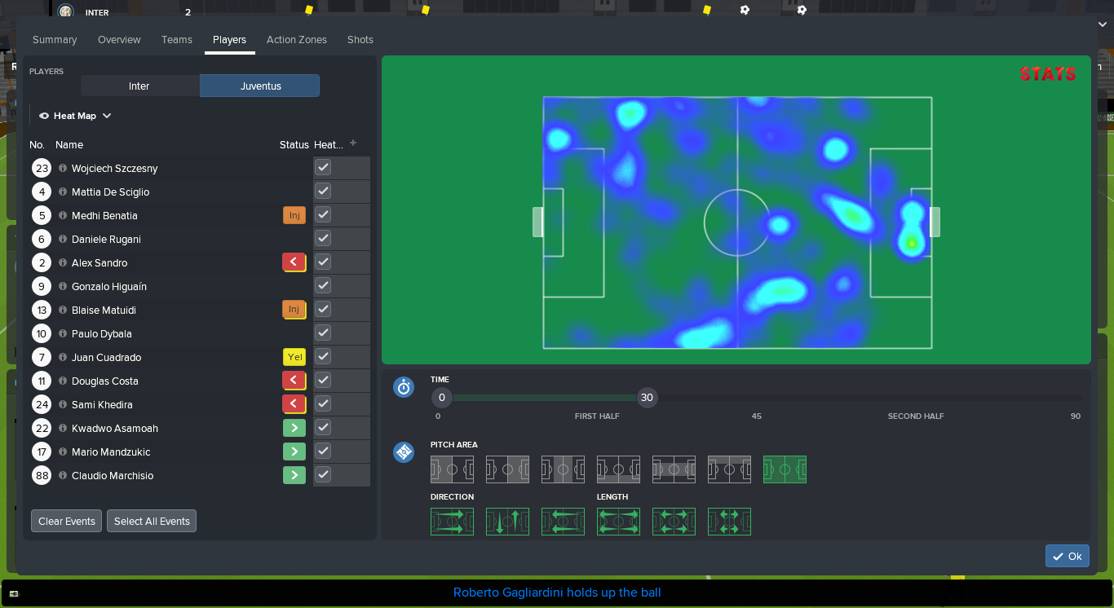The image size is (1114, 608).
Task: Switch to the Shots tab
Action: click(x=360, y=39)
